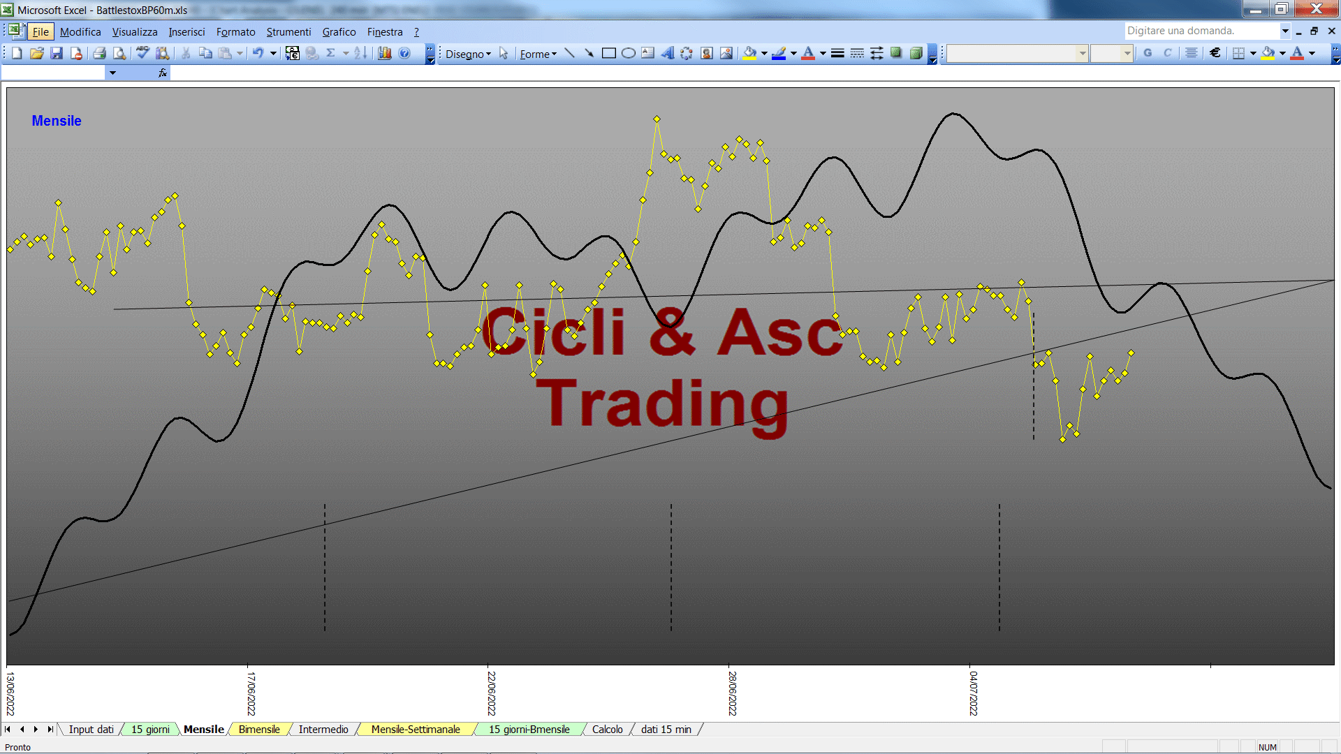Insert a text box from drawing toolbar
This screenshot has height=754, width=1341.
click(x=647, y=53)
